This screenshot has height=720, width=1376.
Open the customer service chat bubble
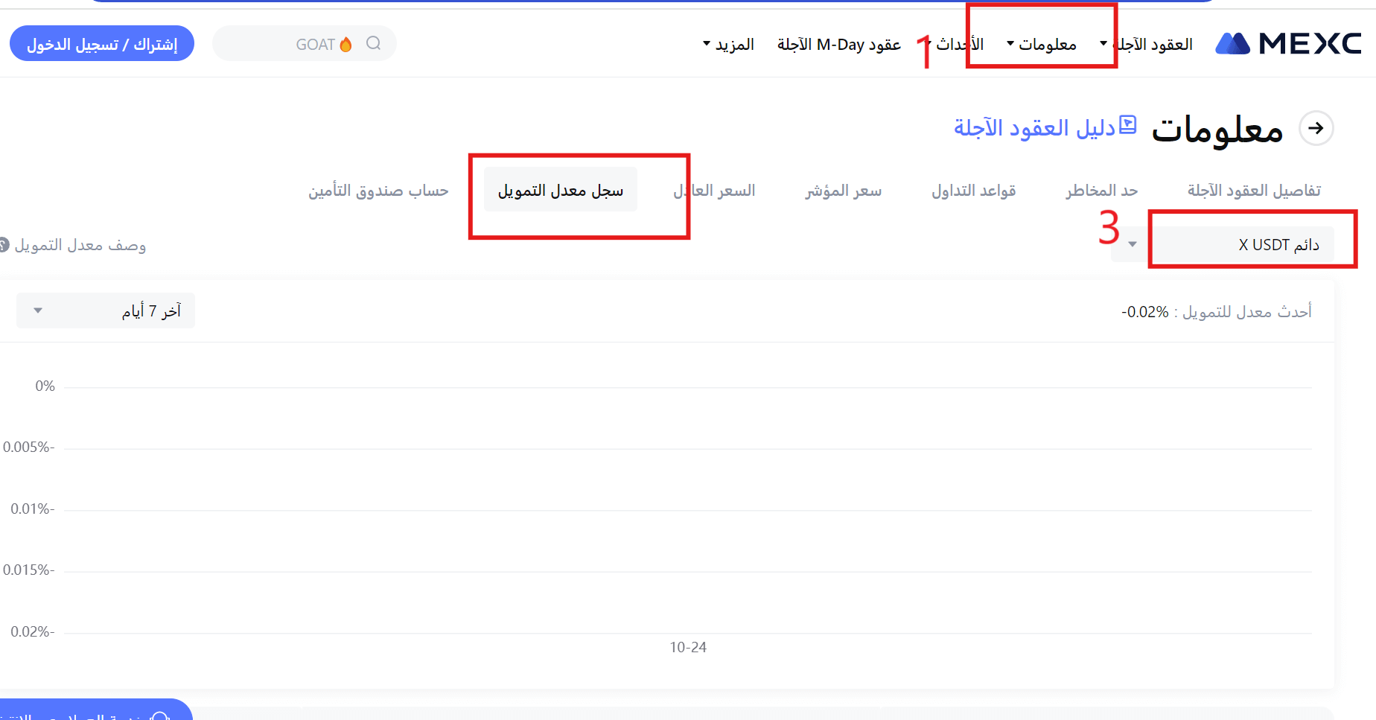tap(159, 715)
